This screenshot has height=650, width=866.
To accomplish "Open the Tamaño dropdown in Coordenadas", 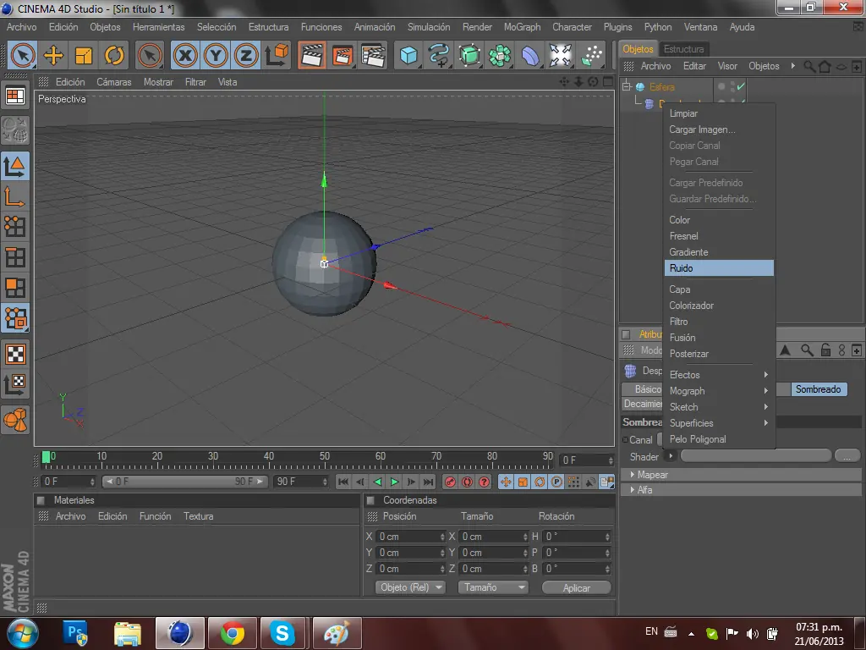I will 493,587.
